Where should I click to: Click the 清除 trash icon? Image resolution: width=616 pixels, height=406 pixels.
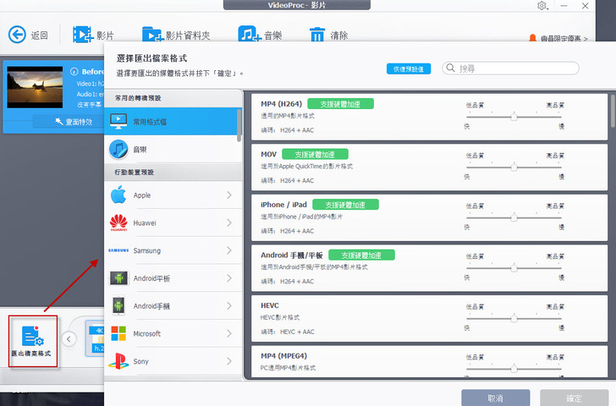(x=317, y=35)
